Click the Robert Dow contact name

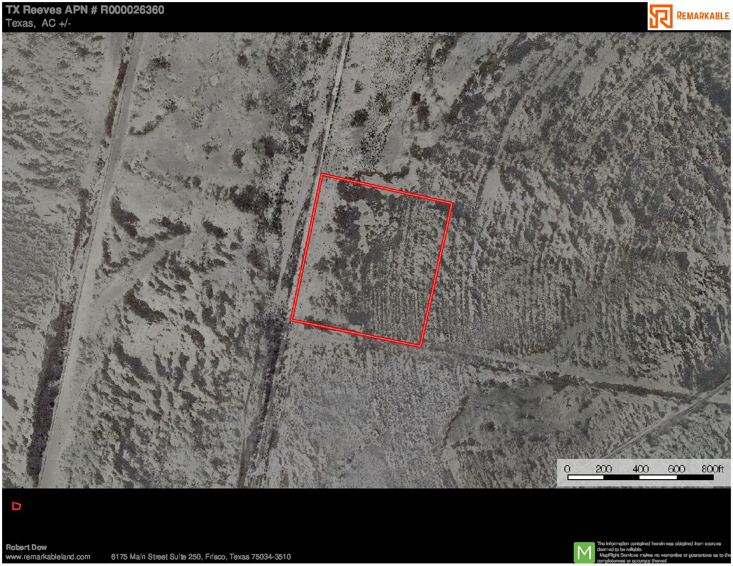coord(26,547)
